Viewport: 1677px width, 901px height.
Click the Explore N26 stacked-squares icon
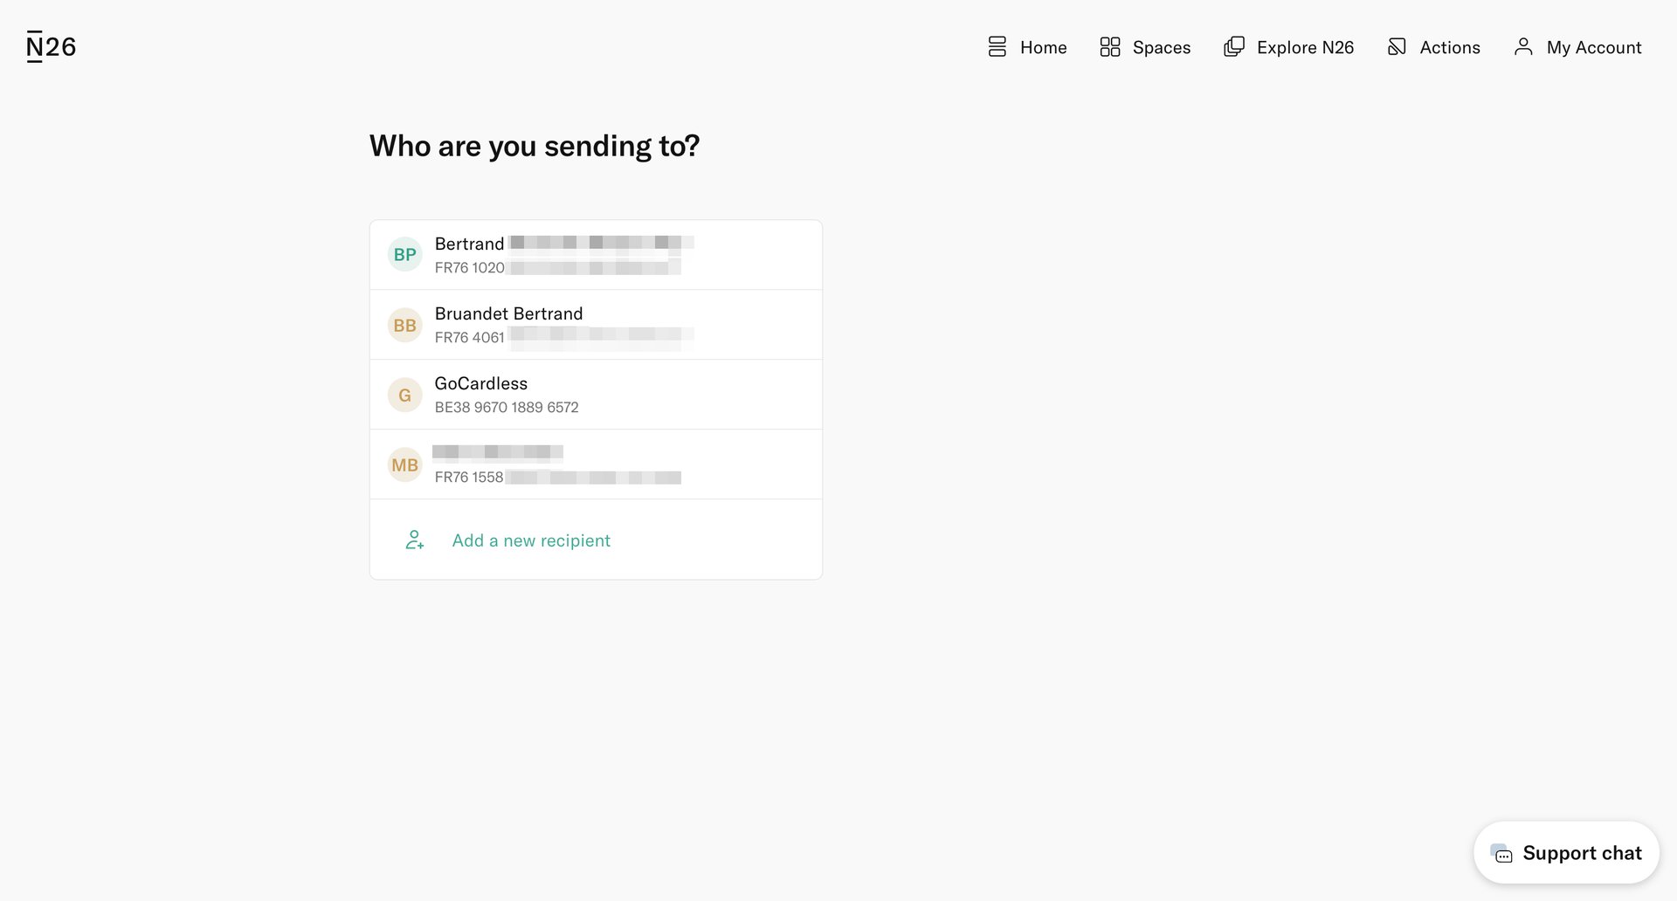pos(1233,46)
